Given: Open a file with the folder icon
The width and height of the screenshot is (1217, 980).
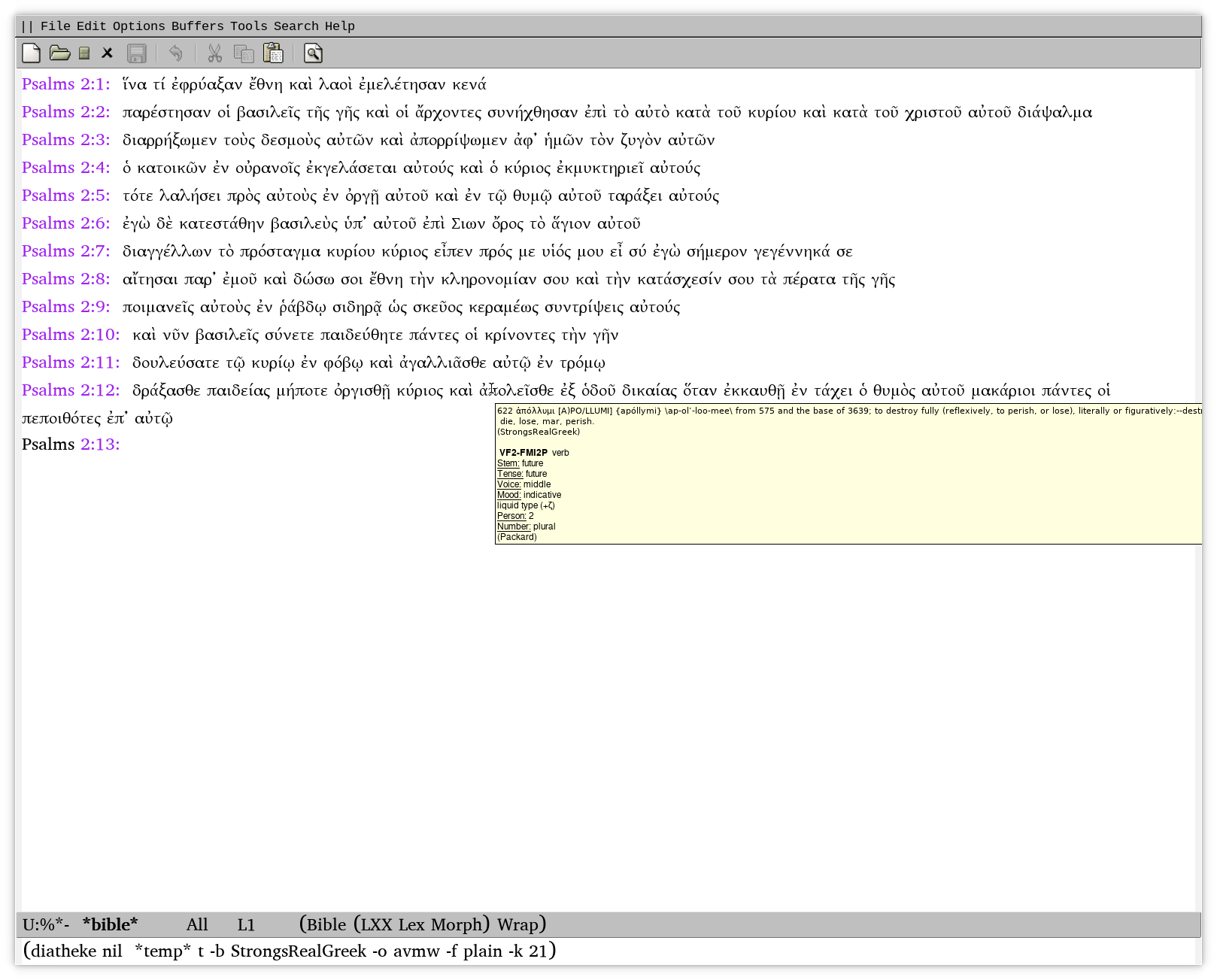Looking at the screenshot, I should tap(59, 53).
